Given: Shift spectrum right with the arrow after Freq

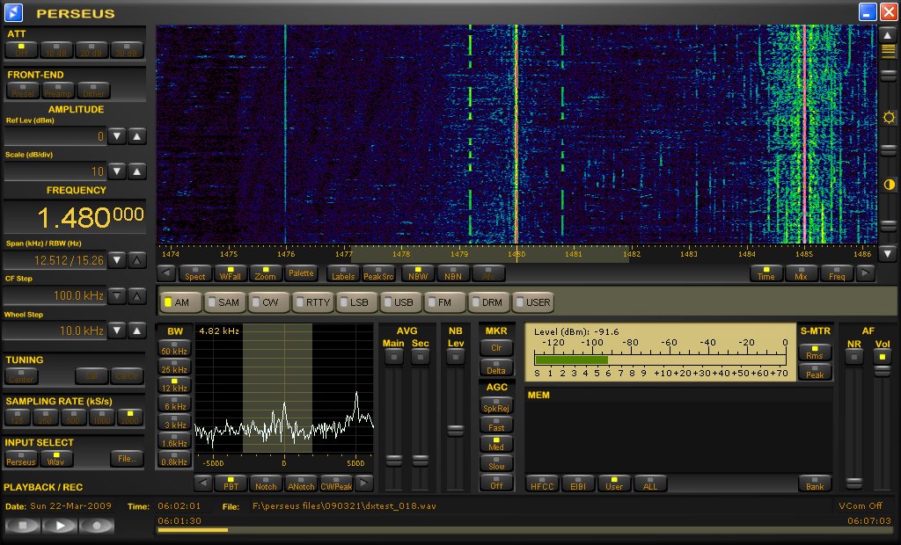Looking at the screenshot, I should (865, 273).
